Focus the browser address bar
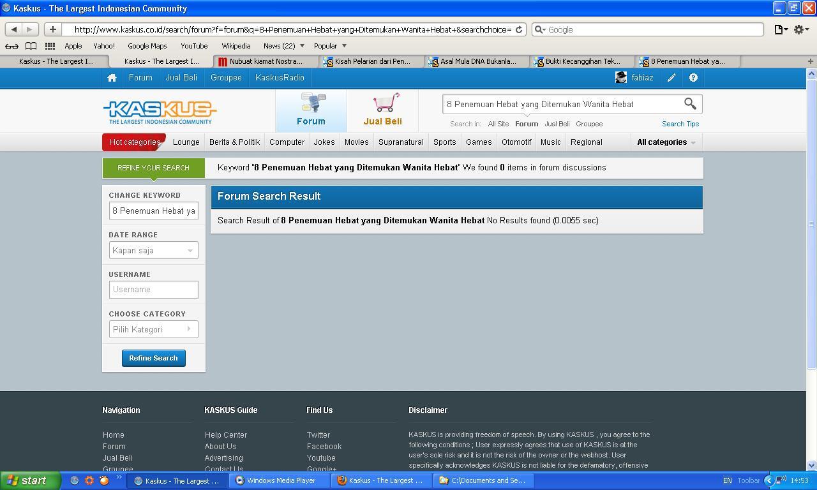The image size is (817, 490). (x=292, y=29)
